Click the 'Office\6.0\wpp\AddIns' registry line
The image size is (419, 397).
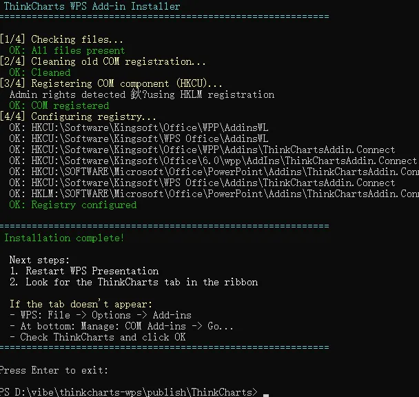213,161
